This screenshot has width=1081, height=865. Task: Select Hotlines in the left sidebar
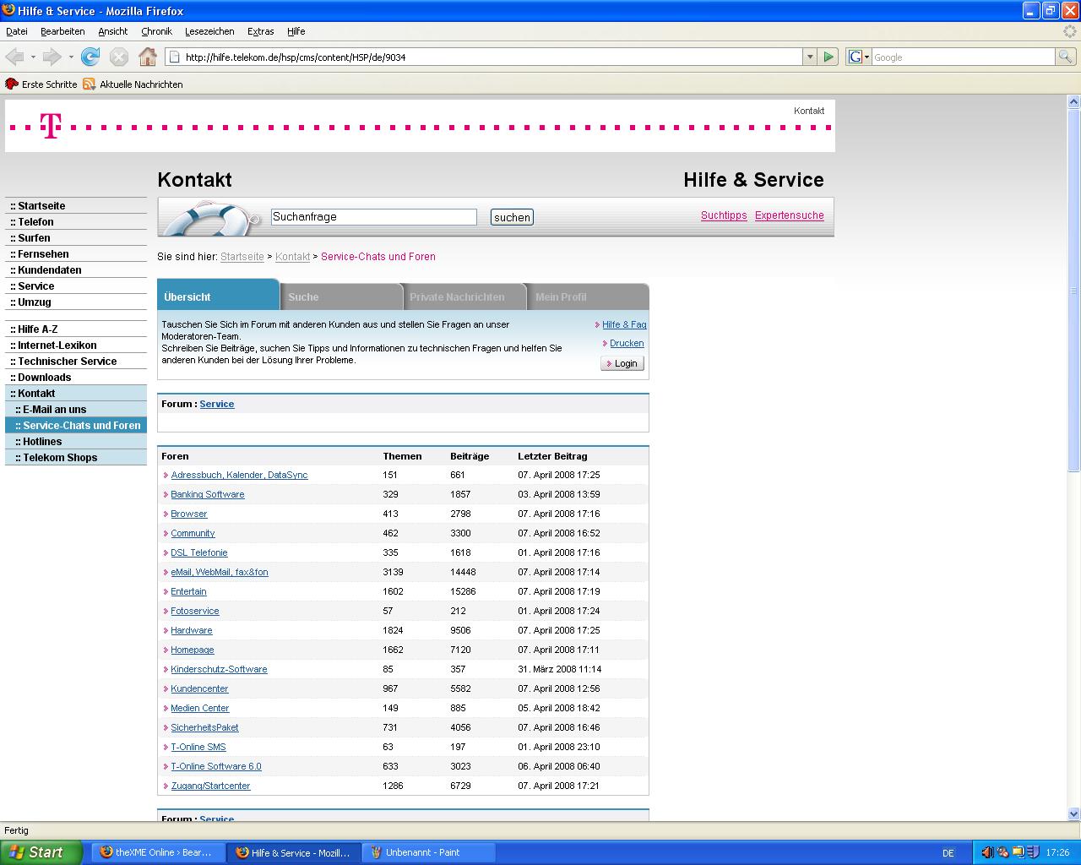click(42, 442)
